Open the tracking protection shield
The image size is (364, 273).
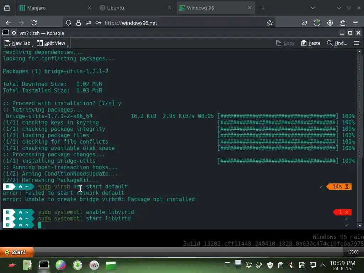tap(69, 23)
